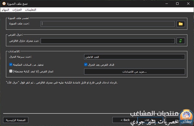Close the burn image window
Screen dimensions: 194x126
point(188,4)
